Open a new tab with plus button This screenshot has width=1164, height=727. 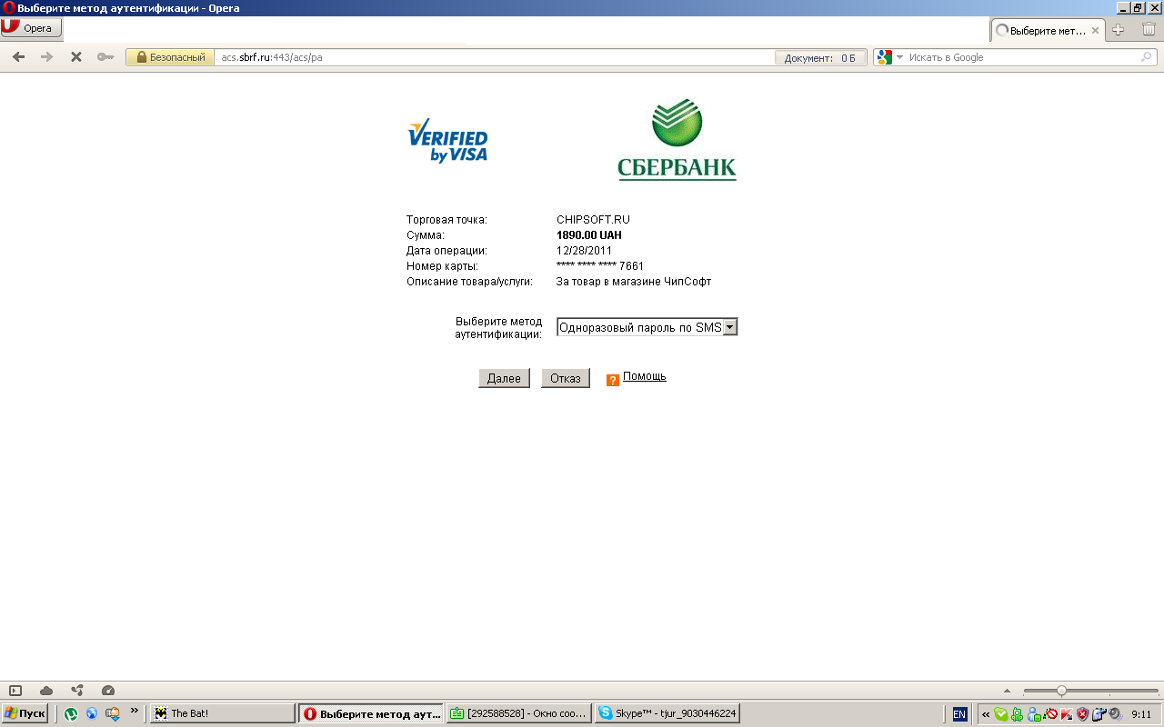[x=1119, y=29]
